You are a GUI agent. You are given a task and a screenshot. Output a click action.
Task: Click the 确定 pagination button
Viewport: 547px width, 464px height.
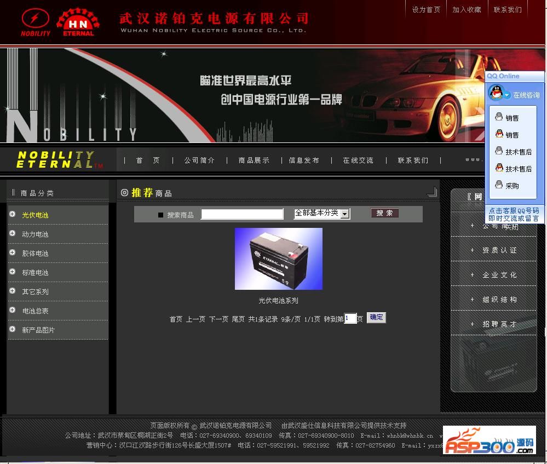pyautogui.click(x=376, y=317)
